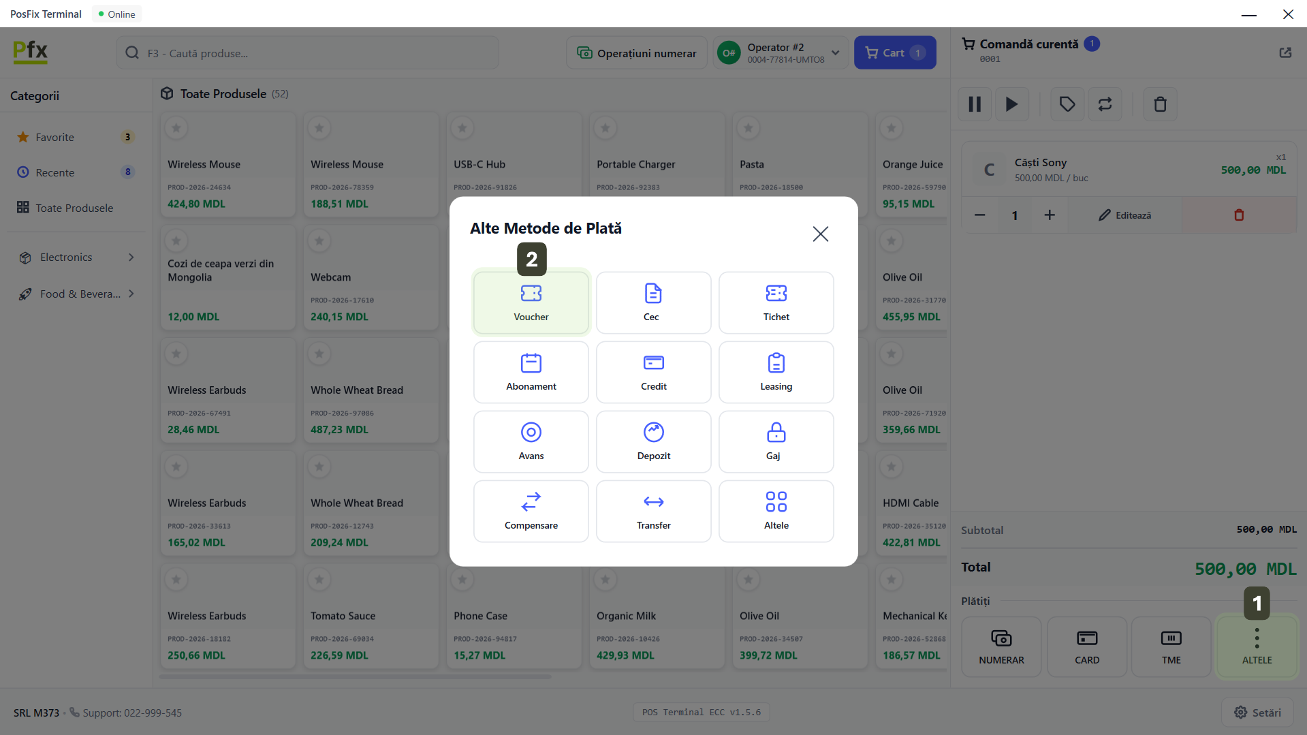This screenshot has height=735, width=1307.
Task: Pick the Leasing payment option
Action: 775,373
